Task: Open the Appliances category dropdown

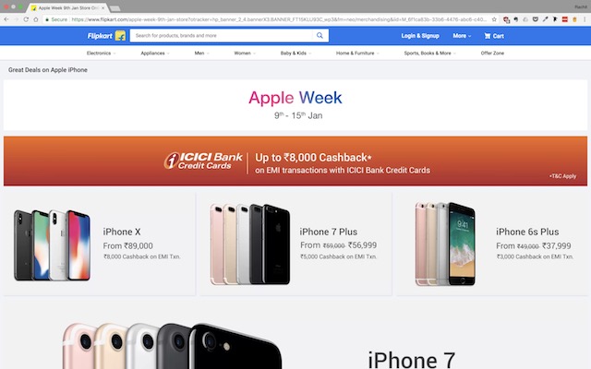Action: tap(155, 54)
